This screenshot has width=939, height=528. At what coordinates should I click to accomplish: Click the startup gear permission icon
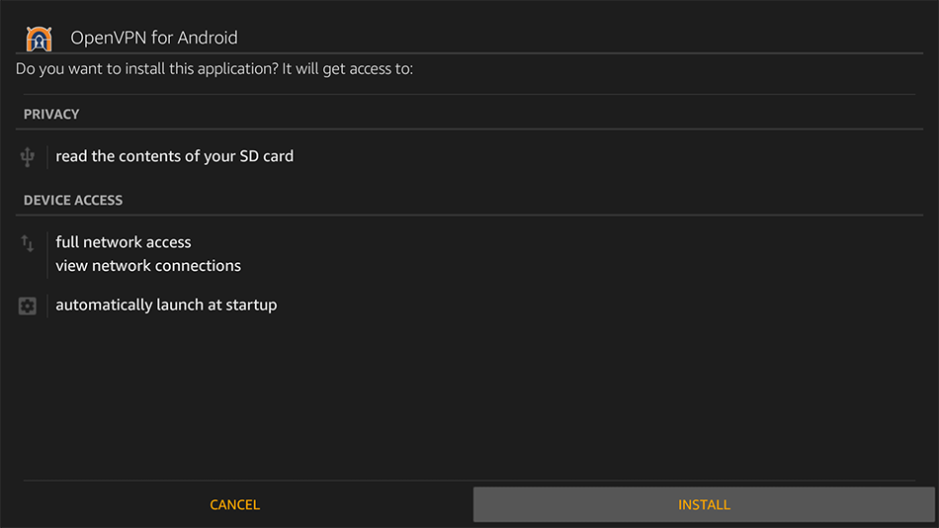coord(28,307)
